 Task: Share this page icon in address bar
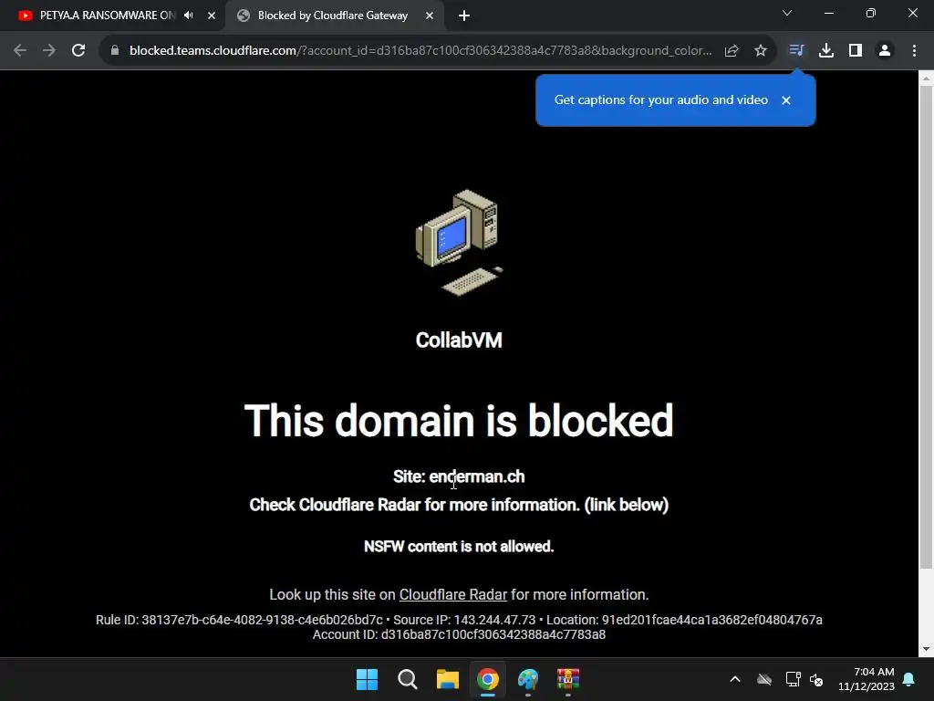732,51
